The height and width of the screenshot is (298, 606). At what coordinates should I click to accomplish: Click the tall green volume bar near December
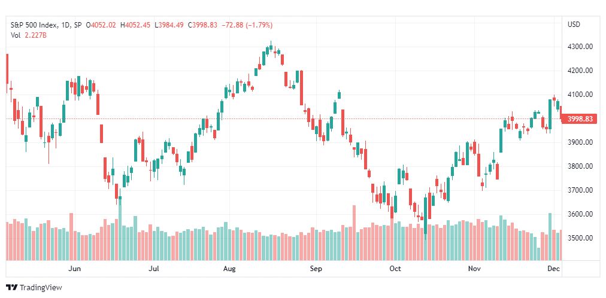[550, 236]
